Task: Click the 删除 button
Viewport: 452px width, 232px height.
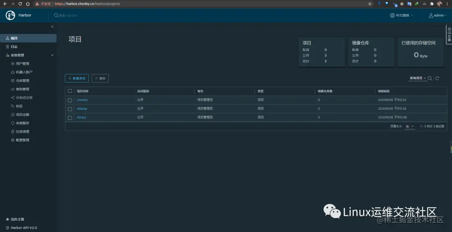Action: point(100,78)
